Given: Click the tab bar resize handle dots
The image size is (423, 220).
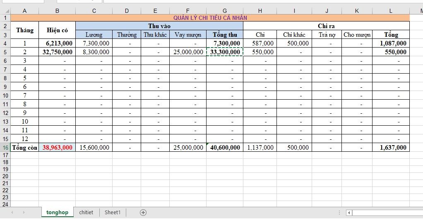Looking at the screenshot, I should tap(340, 213).
